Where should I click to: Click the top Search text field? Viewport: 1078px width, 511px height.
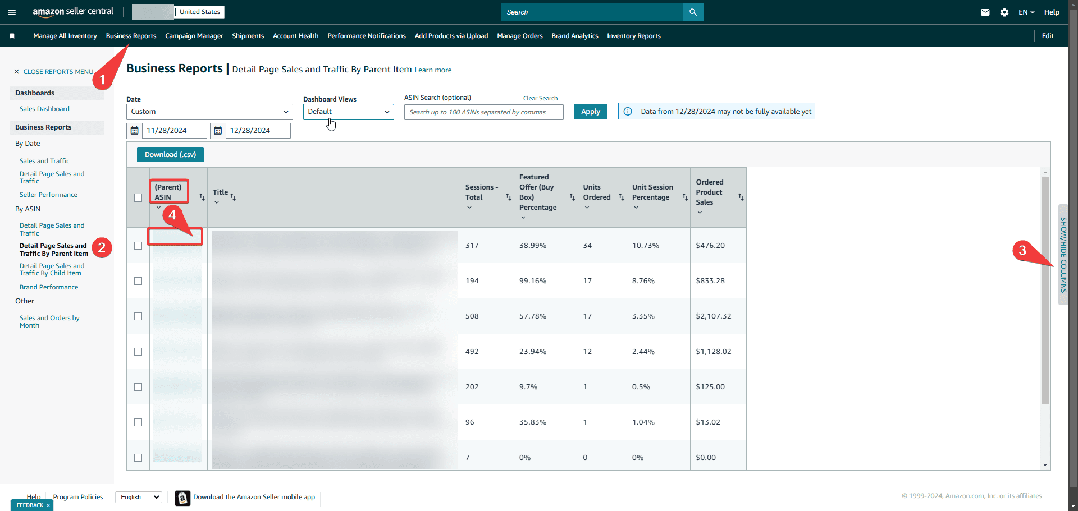click(592, 12)
